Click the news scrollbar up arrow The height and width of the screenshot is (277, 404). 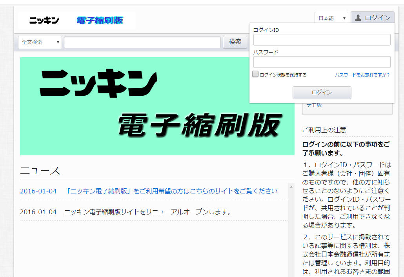(x=291, y=187)
